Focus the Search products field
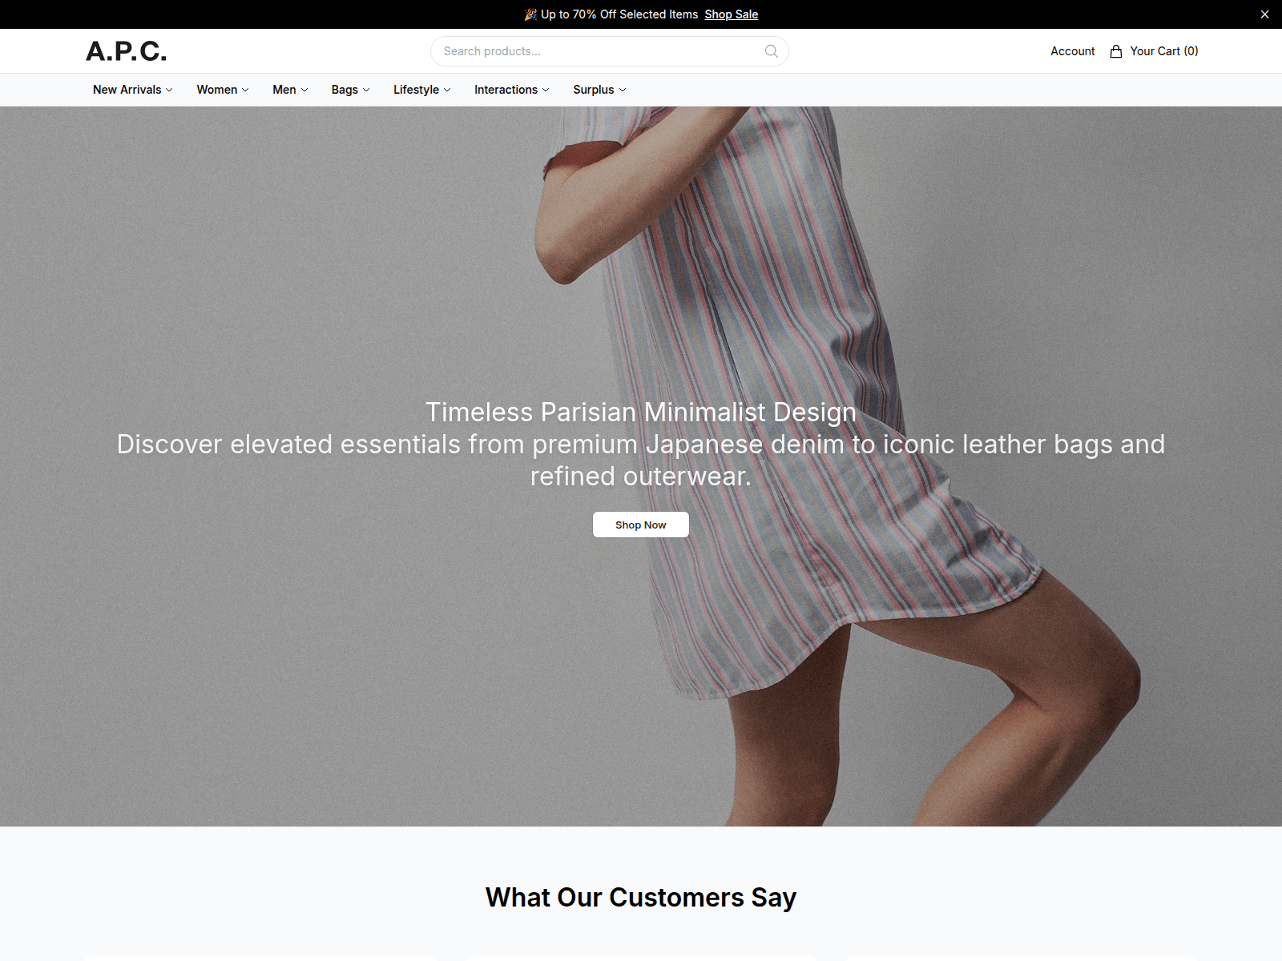Image resolution: width=1282 pixels, height=961 pixels. tap(609, 51)
